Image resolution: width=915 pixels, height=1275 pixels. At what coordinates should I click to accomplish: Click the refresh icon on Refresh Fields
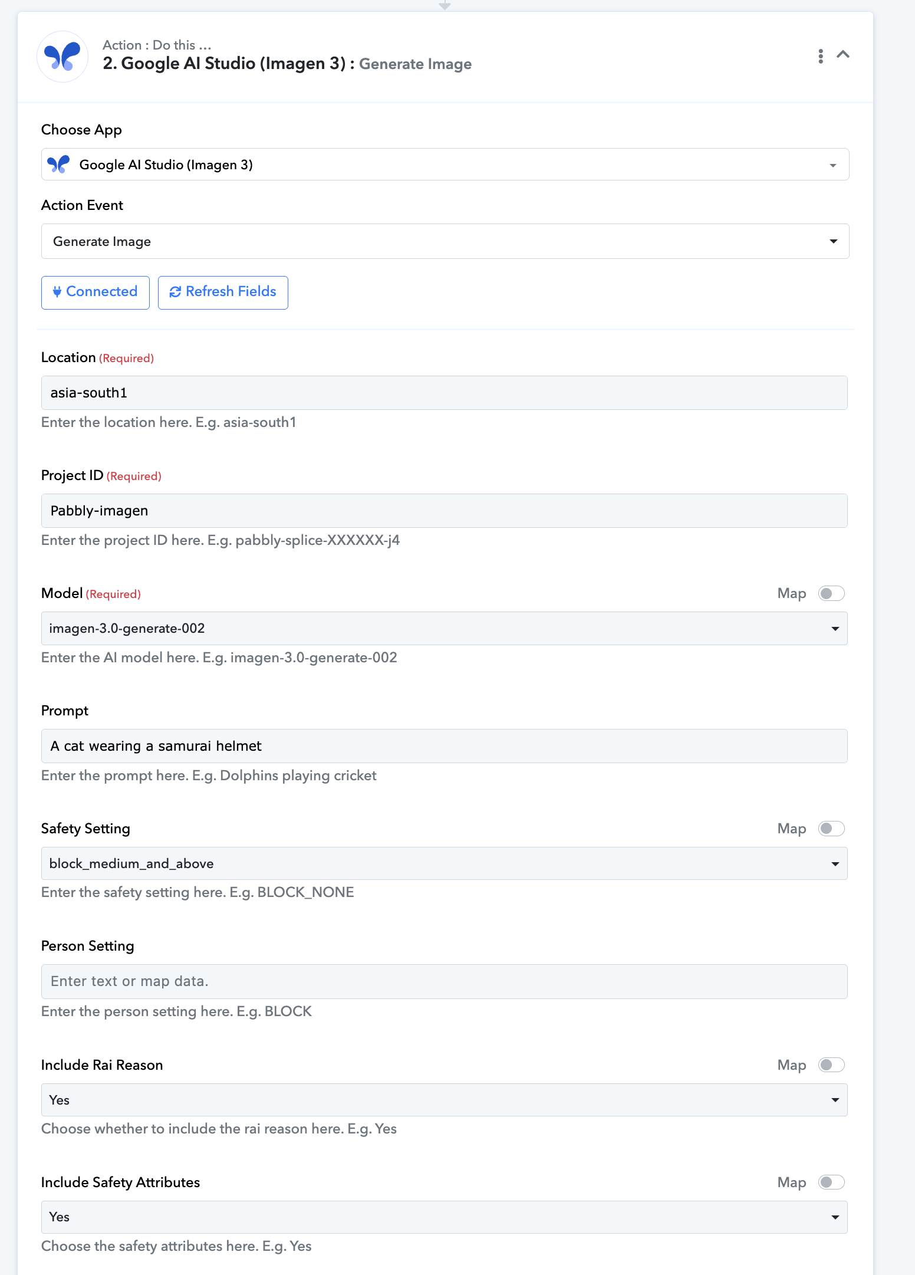click(175, 292)
